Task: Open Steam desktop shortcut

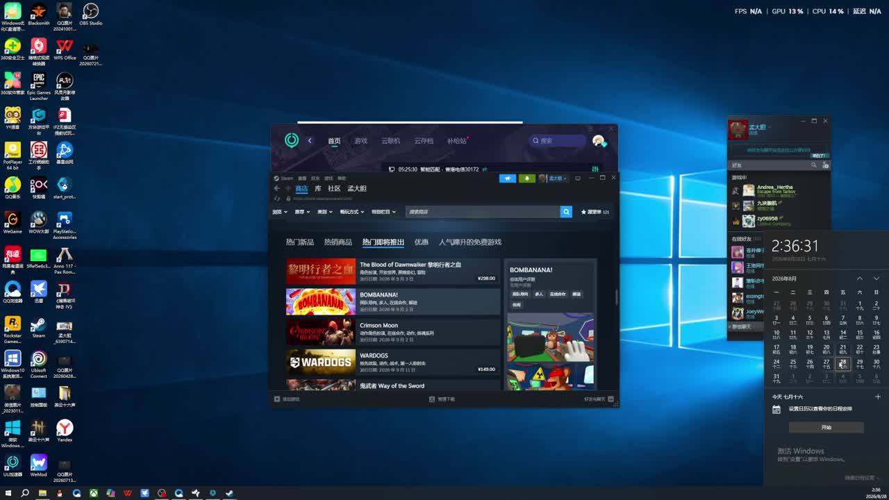Action: point(39,328)
